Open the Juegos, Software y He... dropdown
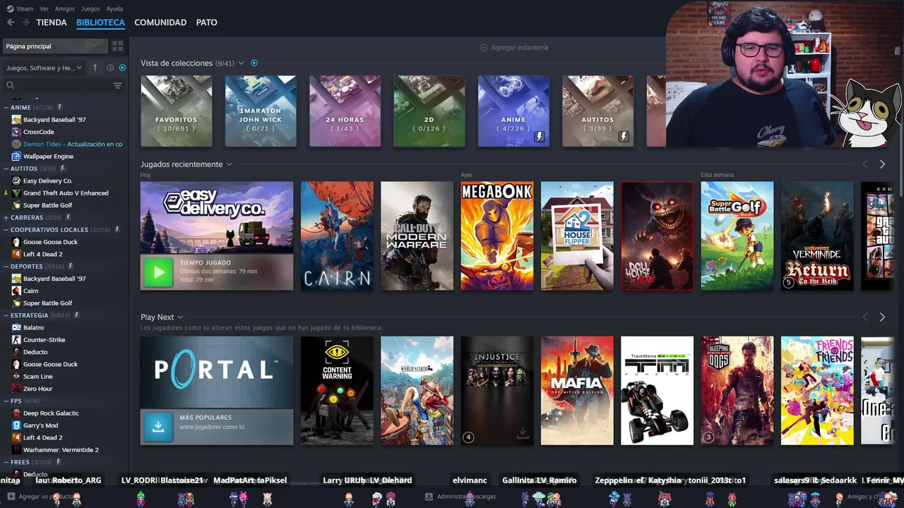This screenshot has height=508, width=904. click(44, 68)
